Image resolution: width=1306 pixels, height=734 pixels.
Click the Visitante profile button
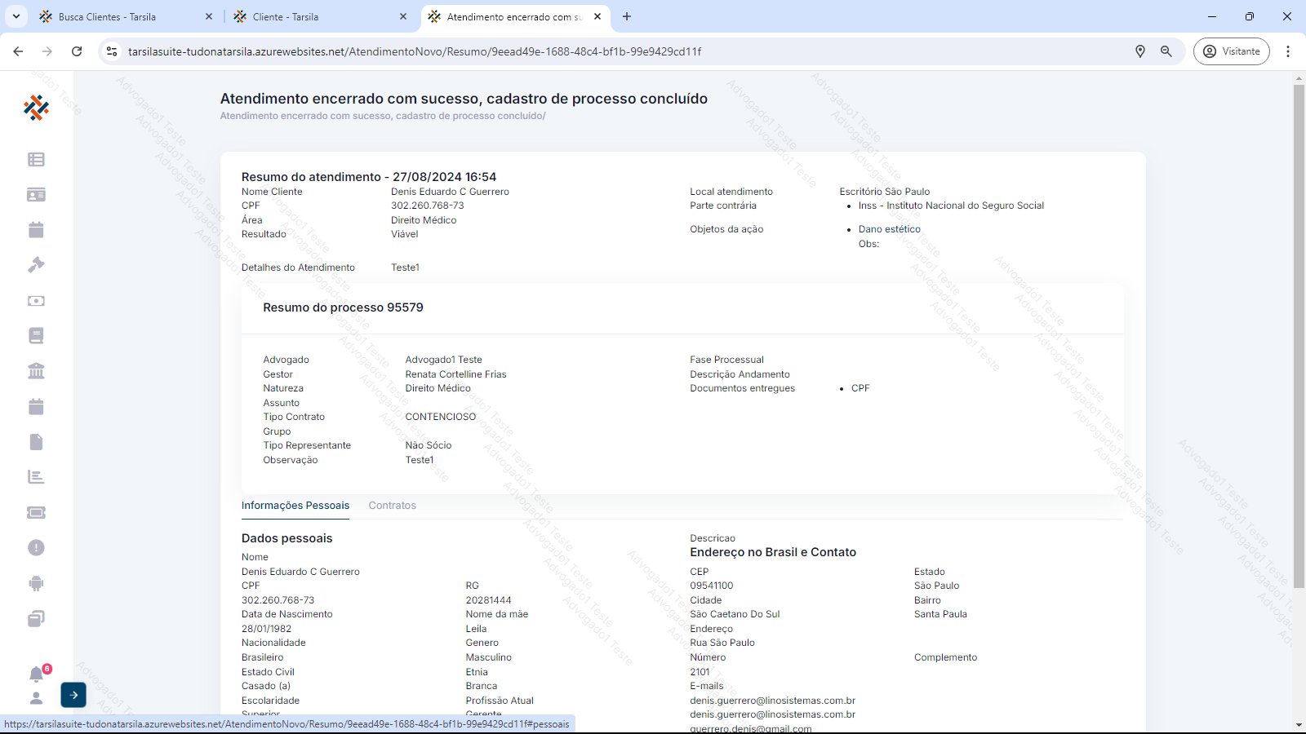point(1231,51)
